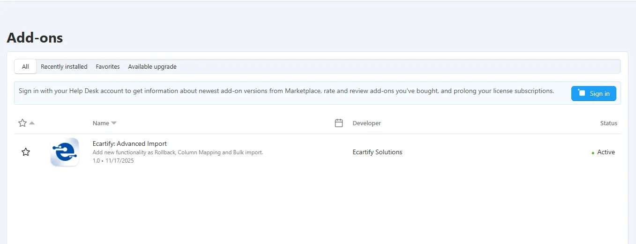Viewport: 636px width, 244px height.
Task: Open the Ecartify add-on logo thumbnail
Action: [x=65, y=152]
